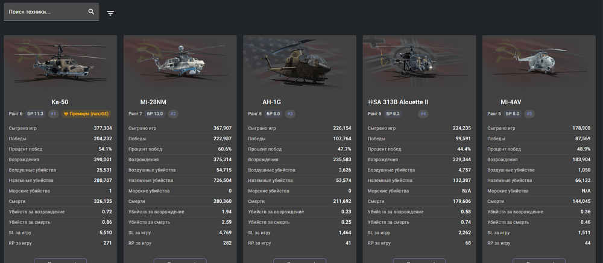Click the 'Премиум (пак/GE)' badge on Ka-50
This screenshot has width=603, height=263.
coord(86,114)
